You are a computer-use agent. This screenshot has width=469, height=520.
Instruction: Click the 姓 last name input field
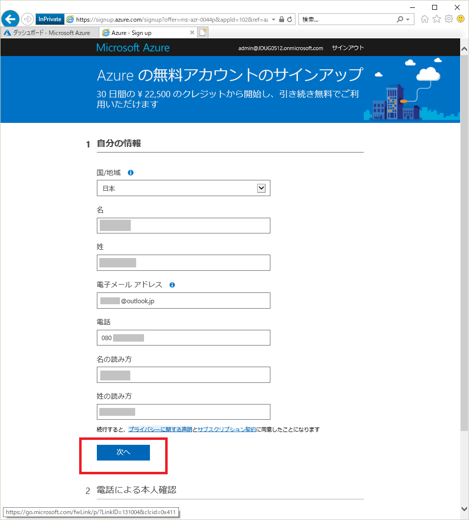(x=183, y=262)
